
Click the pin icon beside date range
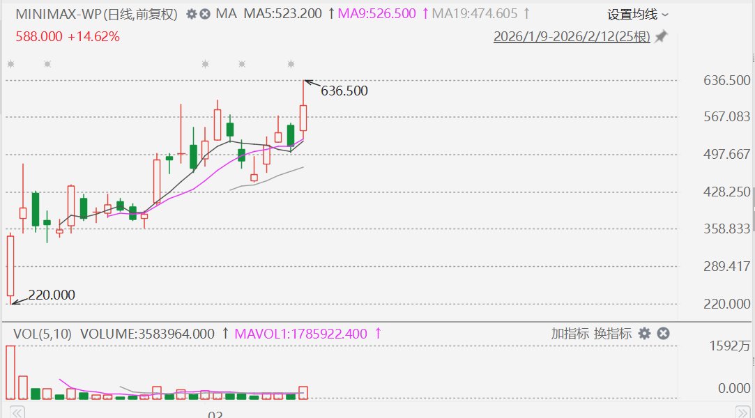[661, 37]
